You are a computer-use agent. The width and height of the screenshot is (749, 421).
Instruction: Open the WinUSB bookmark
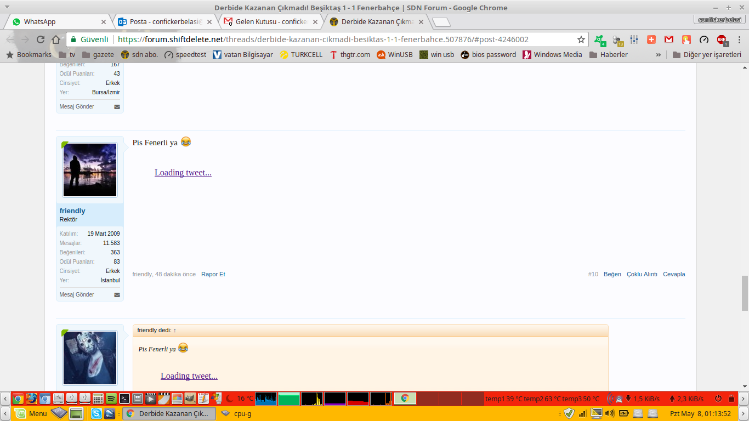tap(394, 55)
